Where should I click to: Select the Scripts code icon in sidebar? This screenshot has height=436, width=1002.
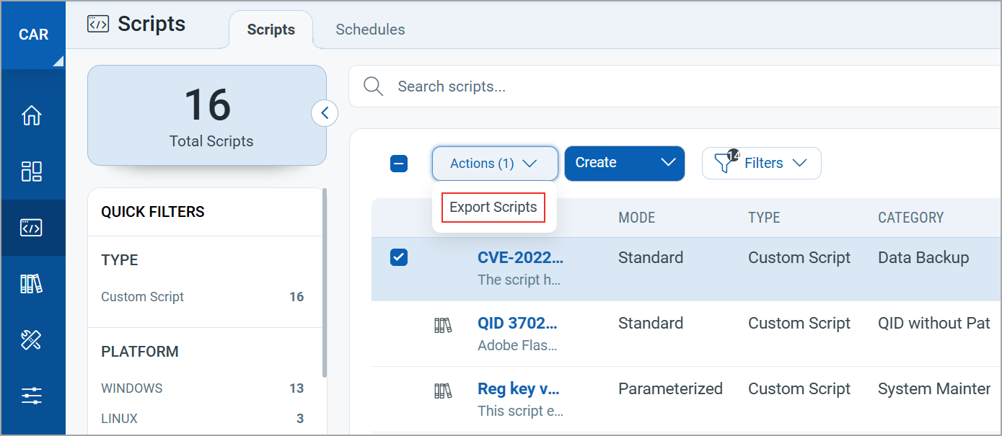[x=32, y=228]
